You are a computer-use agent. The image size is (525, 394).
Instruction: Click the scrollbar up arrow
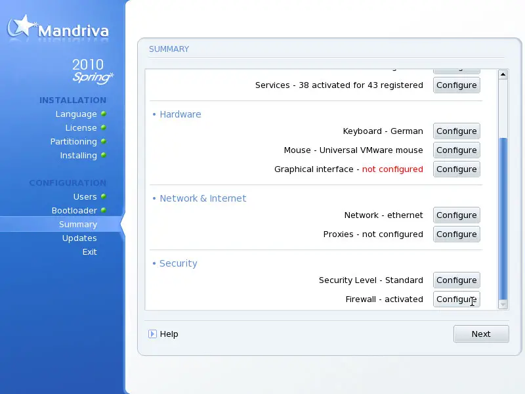(x=503, y=74)
